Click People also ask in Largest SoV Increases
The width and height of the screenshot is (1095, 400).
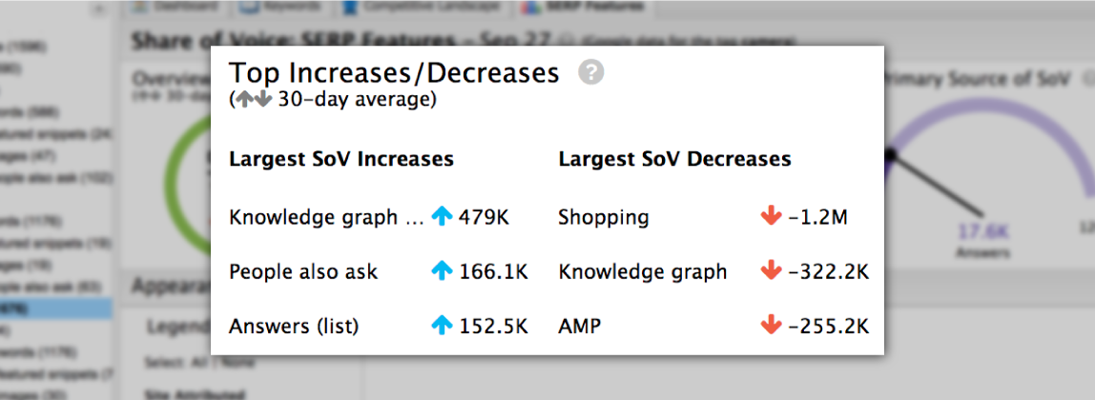pyautogui.click(x=303, y=271)
